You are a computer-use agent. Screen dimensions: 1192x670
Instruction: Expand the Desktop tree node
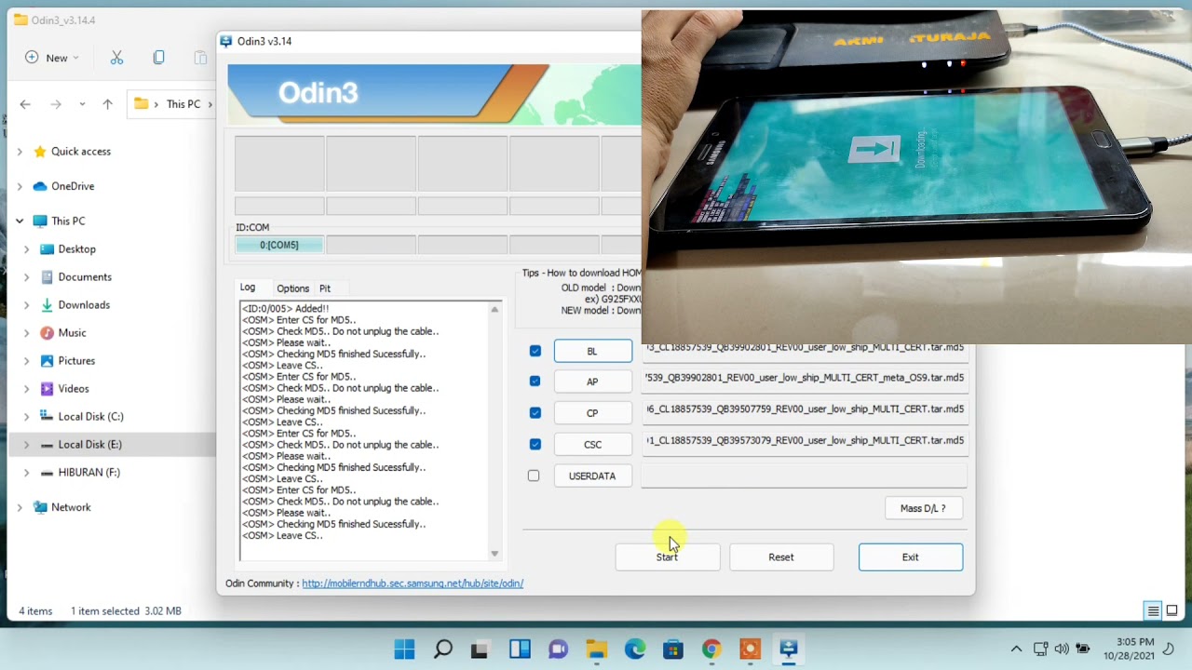(26, 249)
